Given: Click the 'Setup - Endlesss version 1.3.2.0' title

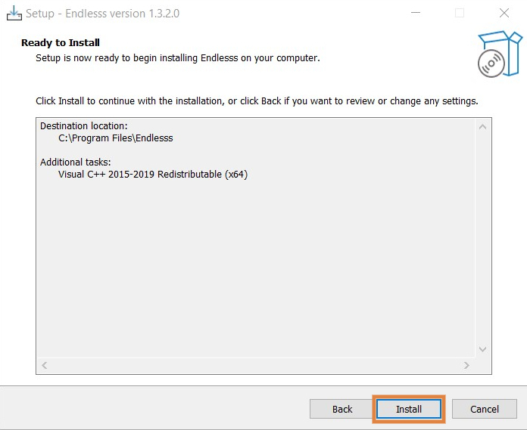Looking at the screenshot, I should click(102, 14).
